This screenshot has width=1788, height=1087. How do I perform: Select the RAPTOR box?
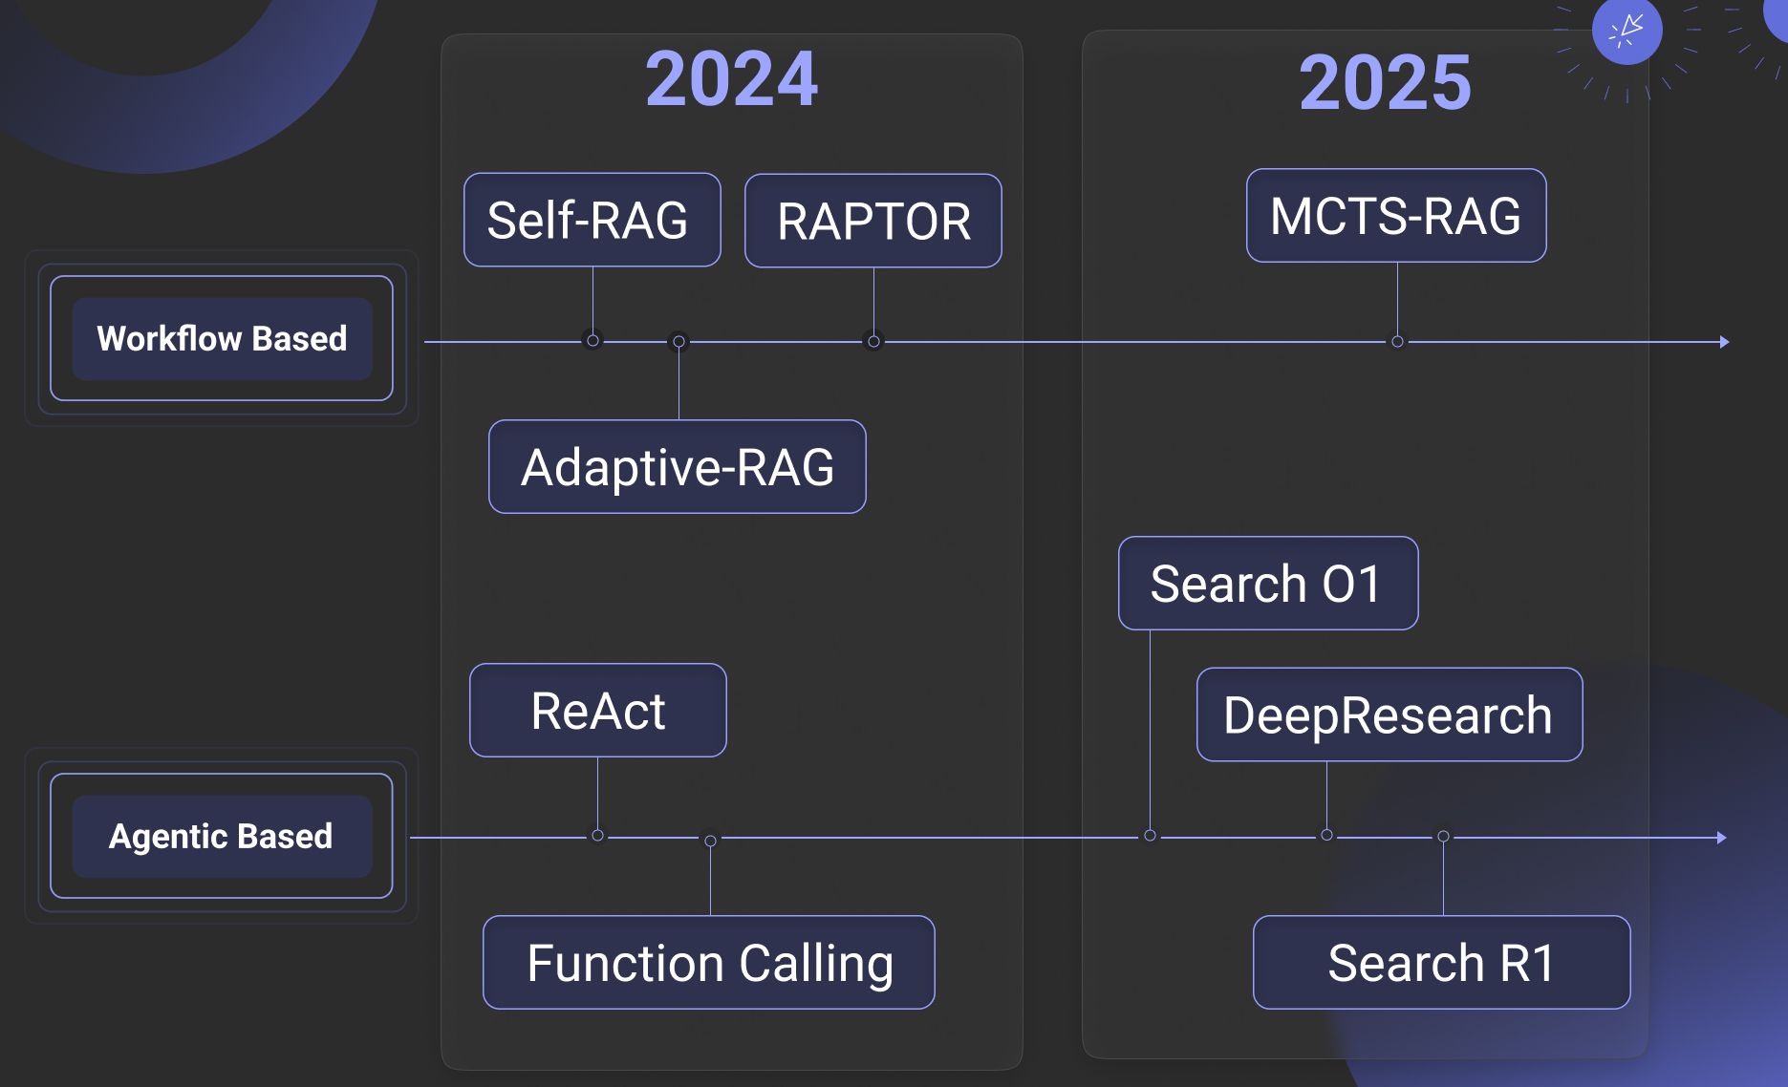coord(873,221)
